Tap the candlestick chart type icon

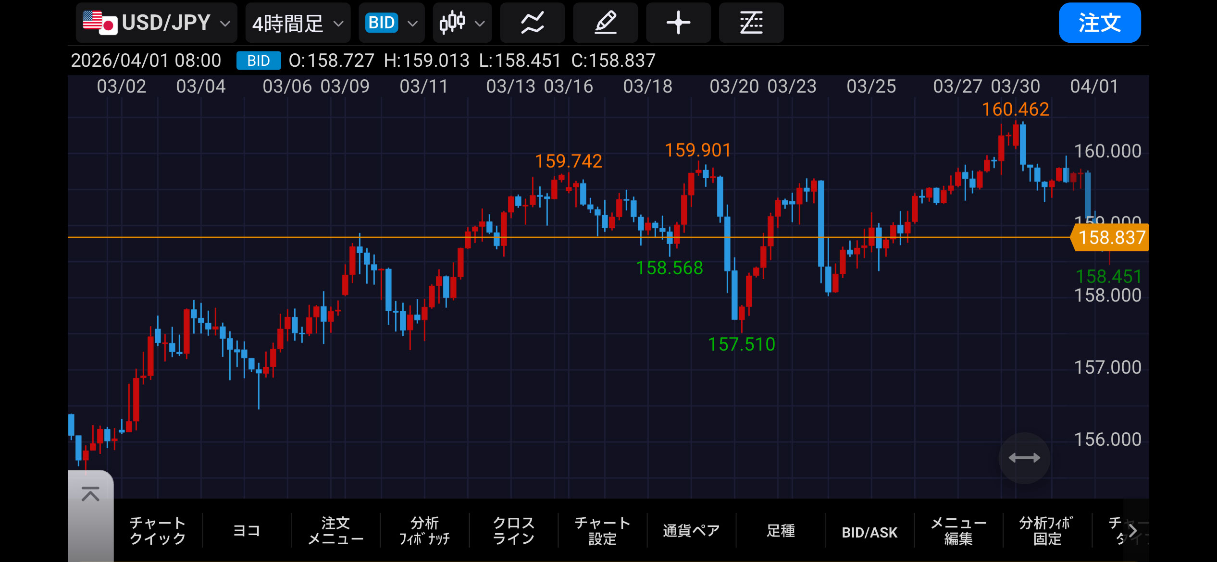point(452,23)
